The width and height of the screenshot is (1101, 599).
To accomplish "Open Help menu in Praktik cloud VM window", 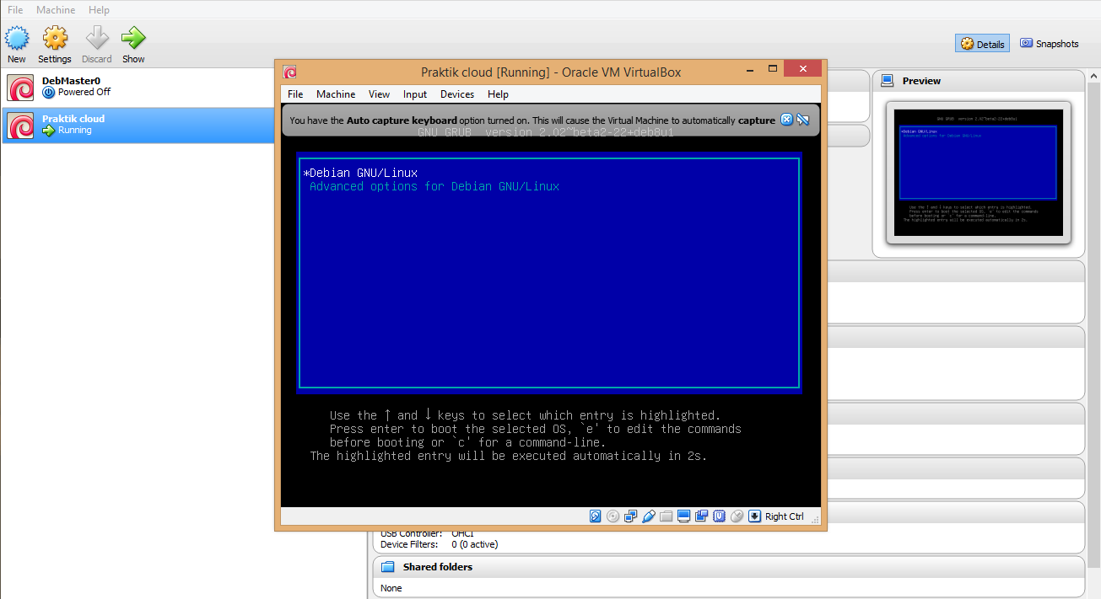I will tap(498, 94).
